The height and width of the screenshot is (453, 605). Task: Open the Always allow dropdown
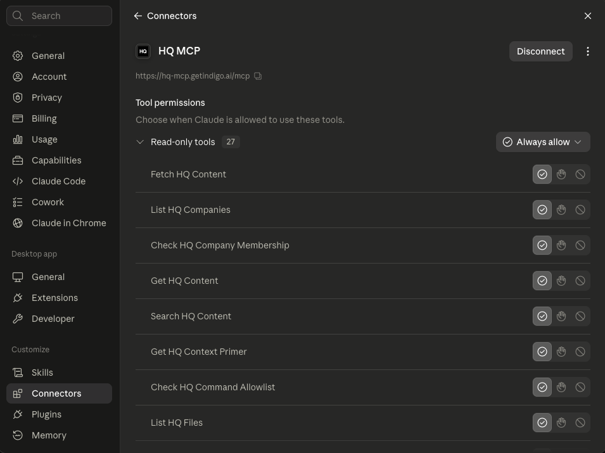pyautogui.click(x=543, y=142)
